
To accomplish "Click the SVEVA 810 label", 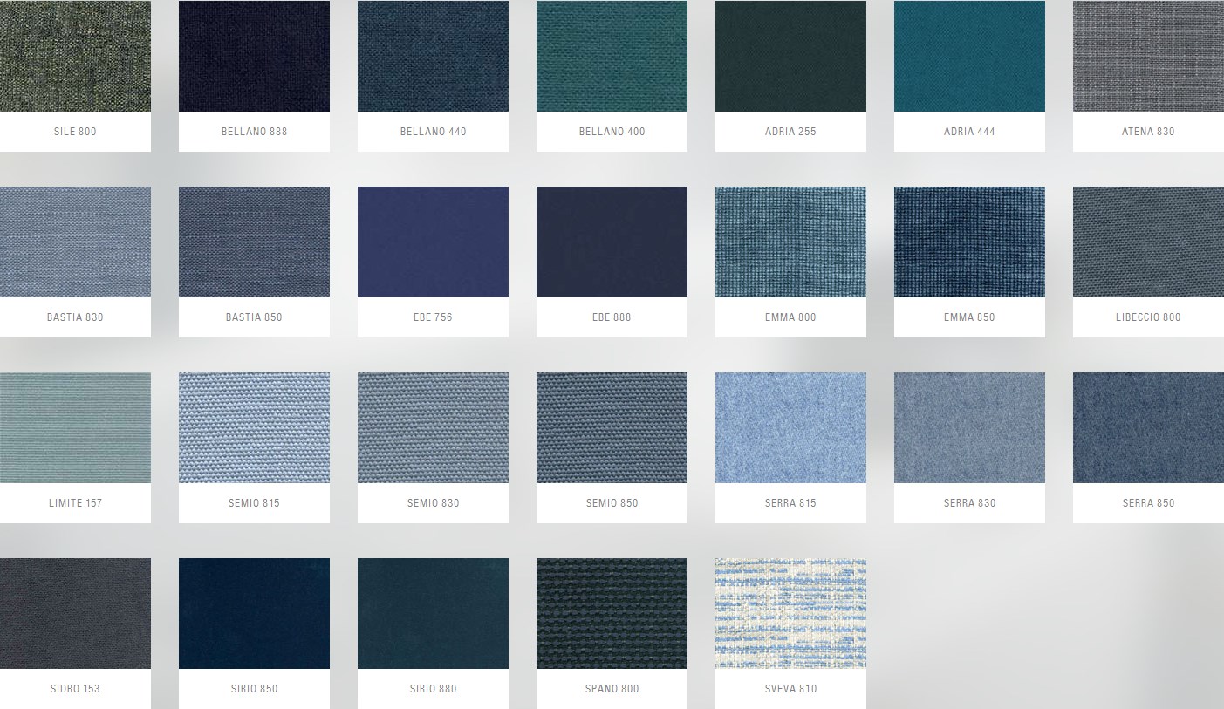I will 790,689.
